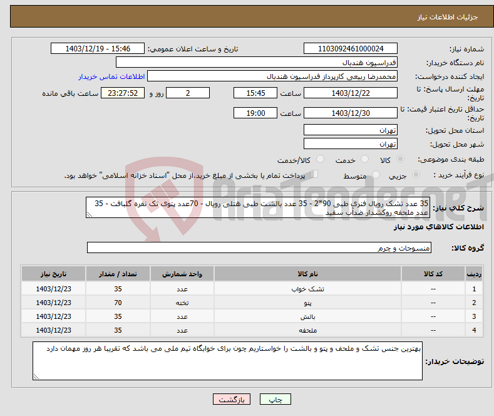
Task: Click the buyer name field فدراسیون هندبال
Action: [x=257, y=63]
